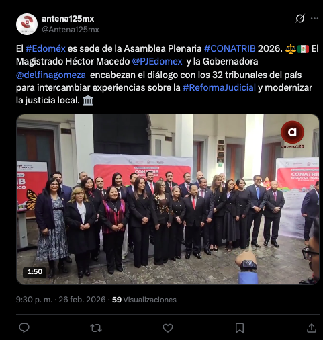Screen dimensions: 323x340
Task: Bookmark this tweet
Action: 240,328
